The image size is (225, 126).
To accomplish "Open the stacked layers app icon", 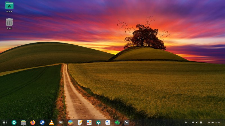I will coord(70,122).
